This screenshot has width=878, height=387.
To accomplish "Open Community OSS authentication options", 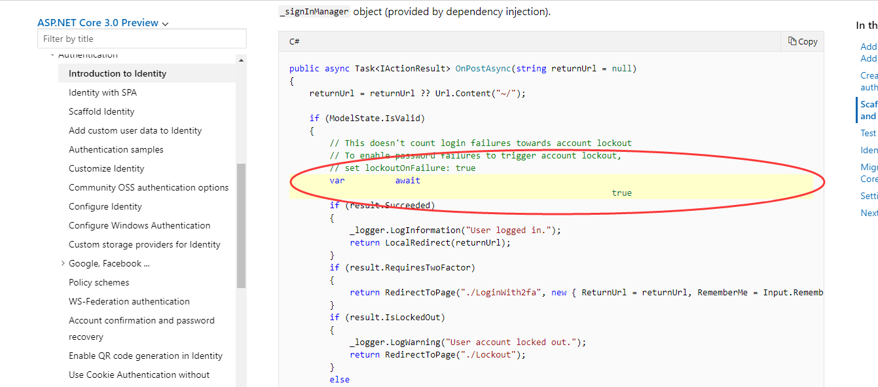I will click(x=149, y=187).
